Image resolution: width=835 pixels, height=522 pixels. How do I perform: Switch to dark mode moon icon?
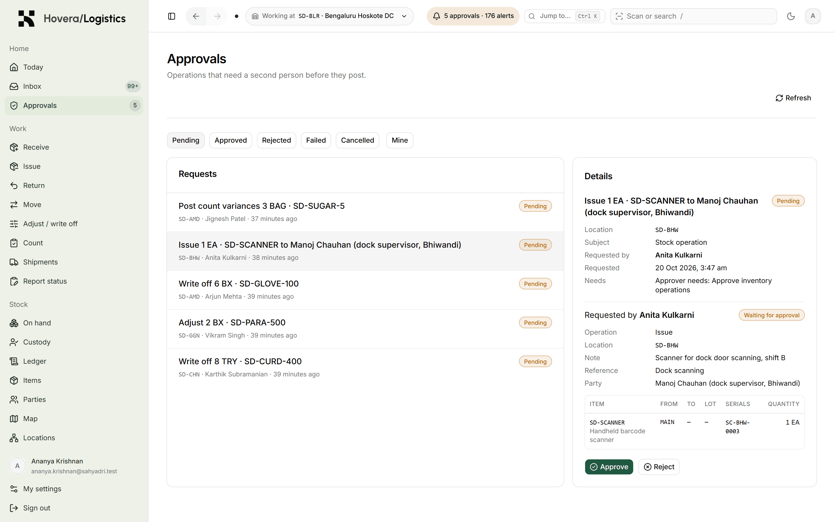tap(791, 16)
